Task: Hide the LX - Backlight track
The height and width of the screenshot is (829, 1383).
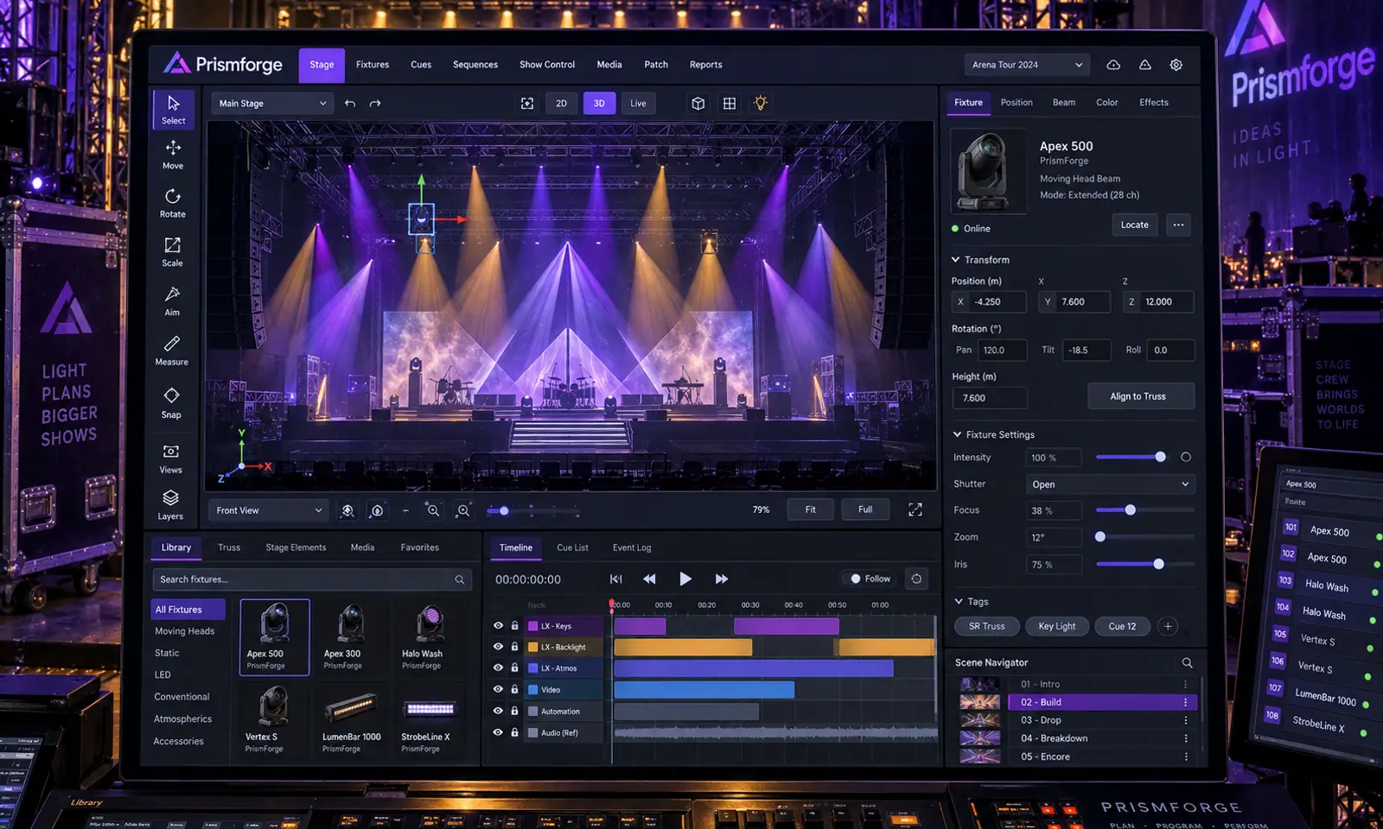Action: click(x=498, y=646)
